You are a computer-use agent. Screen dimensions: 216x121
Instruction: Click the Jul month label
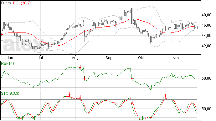40,58
